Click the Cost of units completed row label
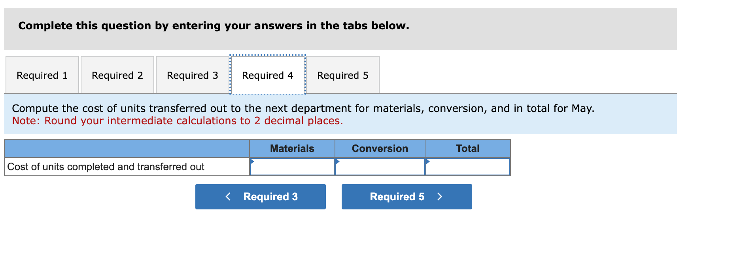This screenshot has width=745, height=266. click(x=105, y=167)
